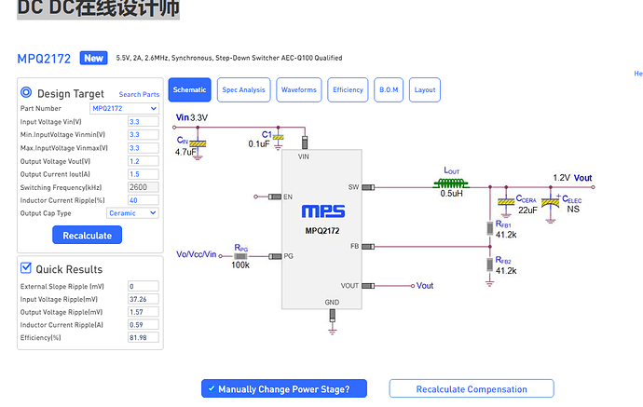Image resolution: width=643 pixels, height=407 pixels.
Task: Select the LOUT inductor coil symbol
Action: coord(451,183)
